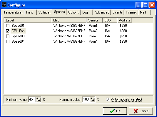Click the Minimum value field showing 45

coord(32,99)
